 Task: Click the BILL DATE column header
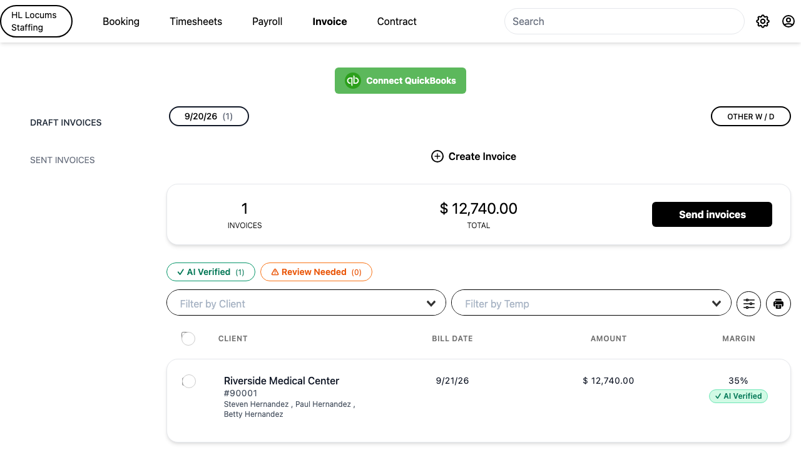tap(452, 338)
